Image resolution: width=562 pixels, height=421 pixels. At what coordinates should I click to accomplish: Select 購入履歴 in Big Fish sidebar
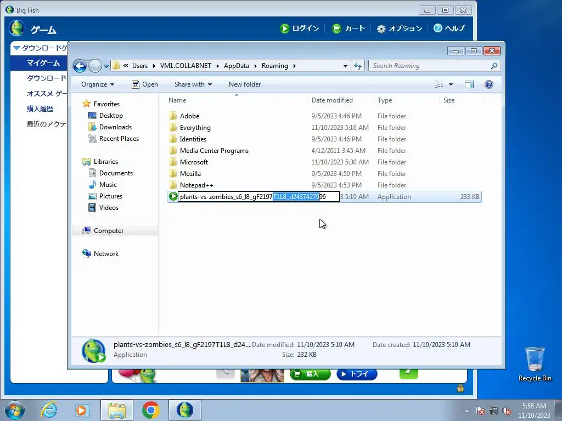point(40,109)
